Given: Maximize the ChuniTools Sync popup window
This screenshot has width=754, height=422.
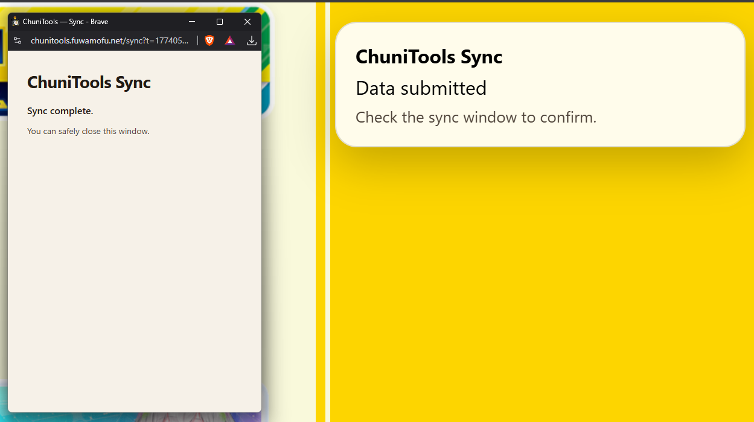Looking at the screenshot, I should click(x=220, y=22).
